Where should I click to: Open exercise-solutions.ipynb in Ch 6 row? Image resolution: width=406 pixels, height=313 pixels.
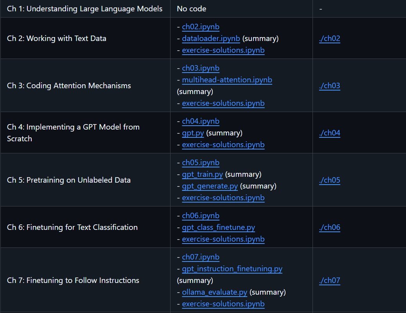click(223, 239)
